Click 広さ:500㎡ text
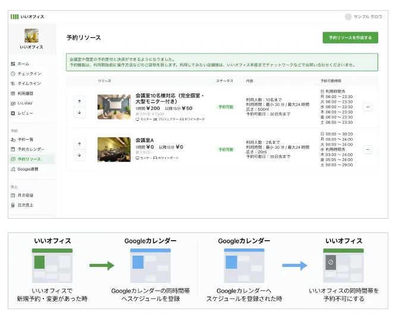The height and width of the screenshot is (324, 399). tap(257, 109)
